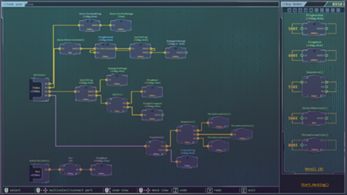Select the node wired to the For node's output
The height and width of the screenshot is (195, 347).
click(x=101, y=170)
